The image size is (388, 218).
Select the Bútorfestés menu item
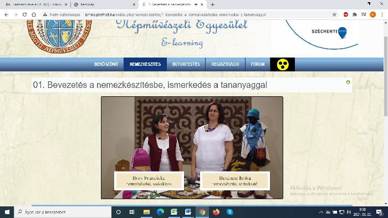[186, 64]
